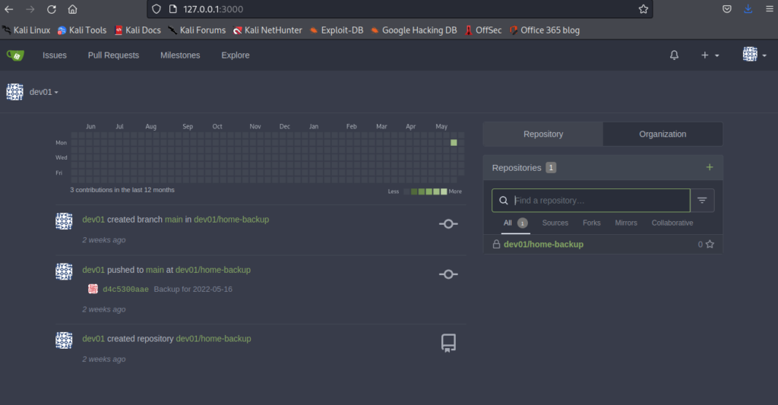The image size is (778, 405).
Task: Click avatar beside created-repository activity
Action: coord(64,340)
